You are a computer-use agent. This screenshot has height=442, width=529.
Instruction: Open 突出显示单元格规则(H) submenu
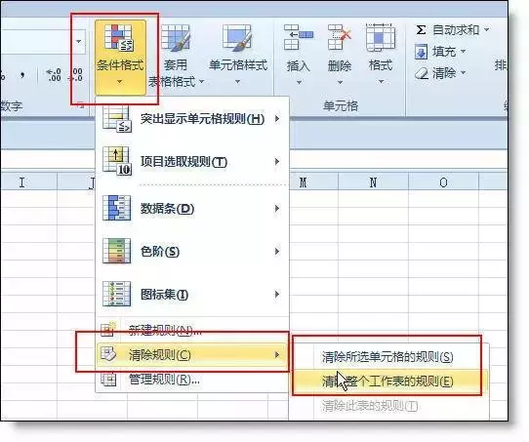pos(192,119)
